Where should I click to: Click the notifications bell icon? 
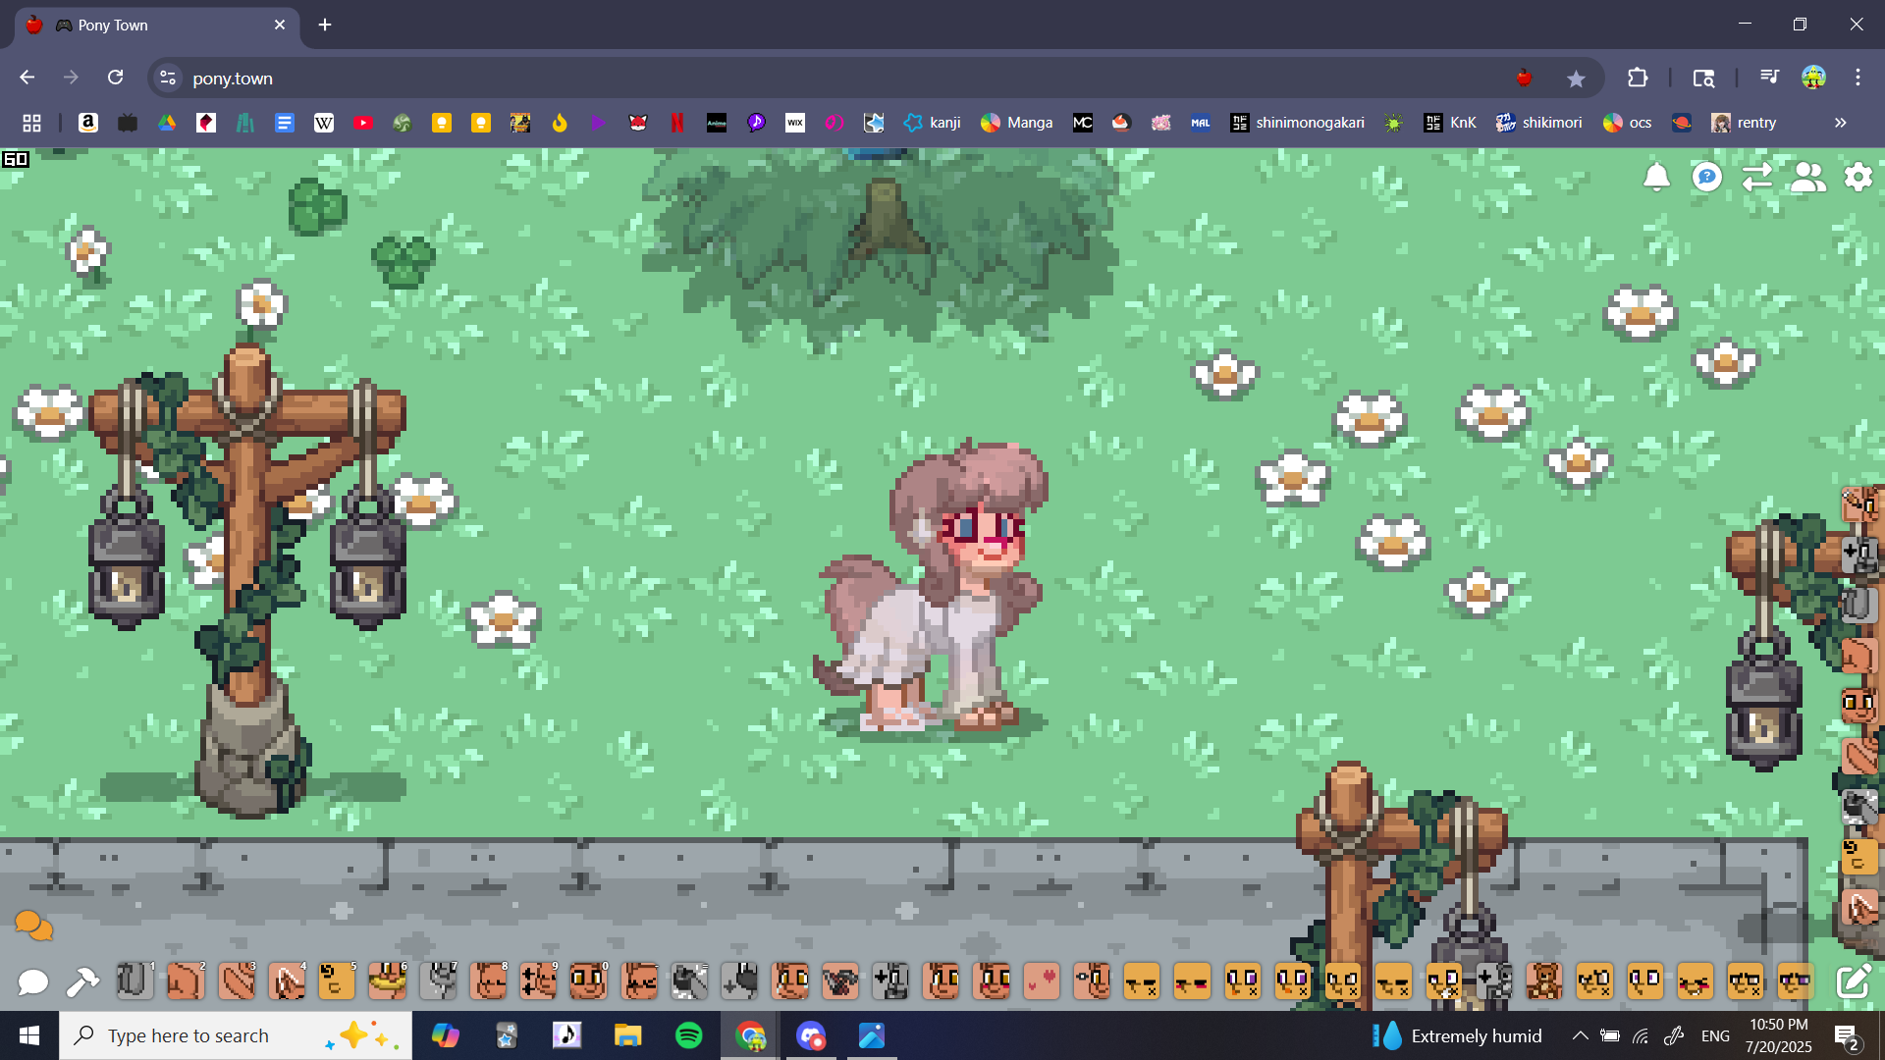1656,178
